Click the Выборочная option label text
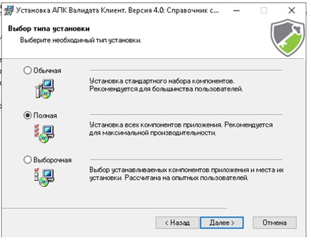Viewport: 311px width, 244px height. [52, 160]
